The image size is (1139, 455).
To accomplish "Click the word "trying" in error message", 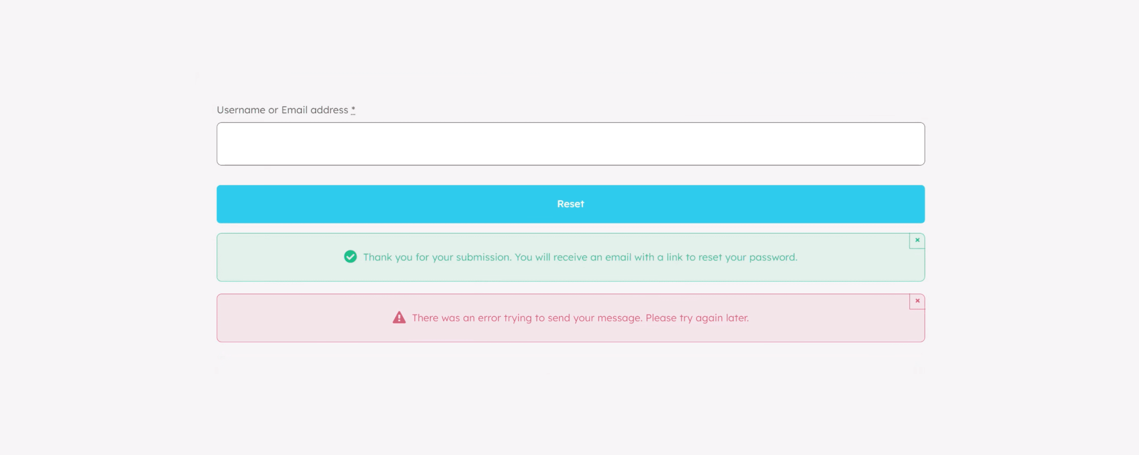I will coord(518,318).
